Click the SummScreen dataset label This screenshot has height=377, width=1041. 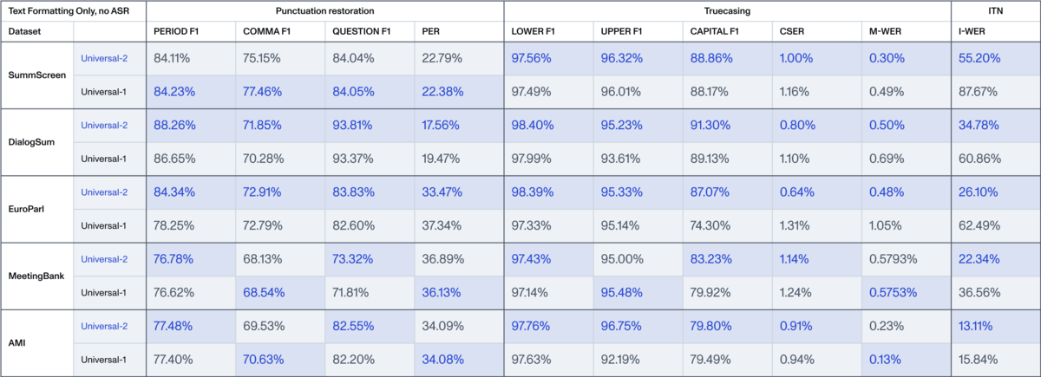34,75
